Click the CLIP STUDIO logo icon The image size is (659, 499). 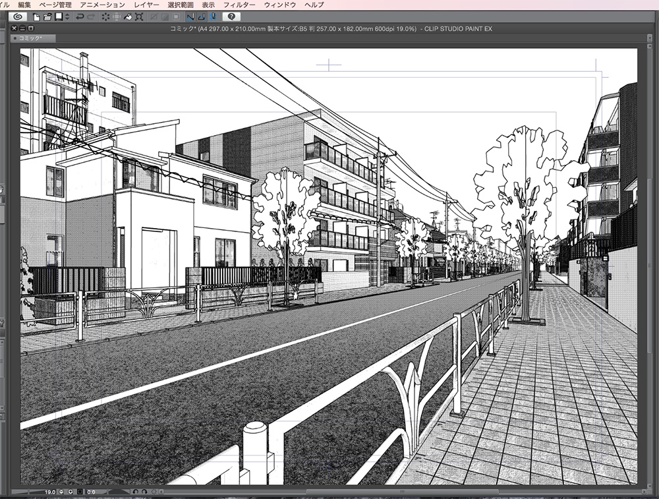(x=16, y=17)
